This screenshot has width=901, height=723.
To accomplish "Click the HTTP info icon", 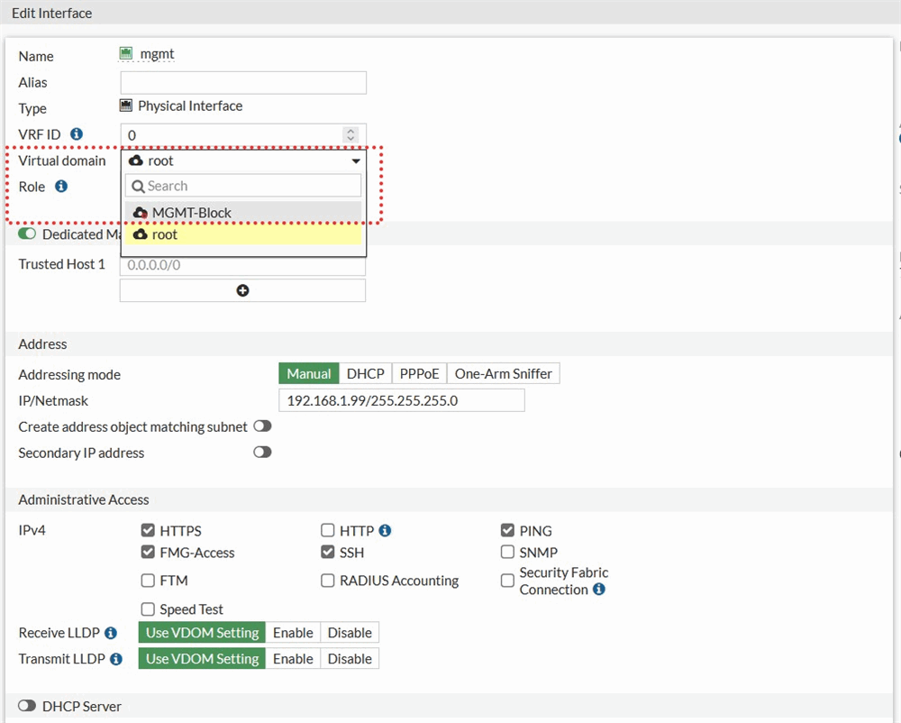I will coord(385,531).
